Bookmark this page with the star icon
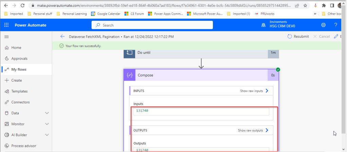This screenshot has height=152, width=347. pyautogui.click(x=305, y=6)
